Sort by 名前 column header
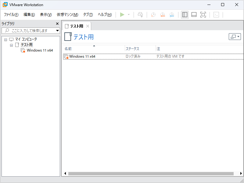 coord(94,49)
